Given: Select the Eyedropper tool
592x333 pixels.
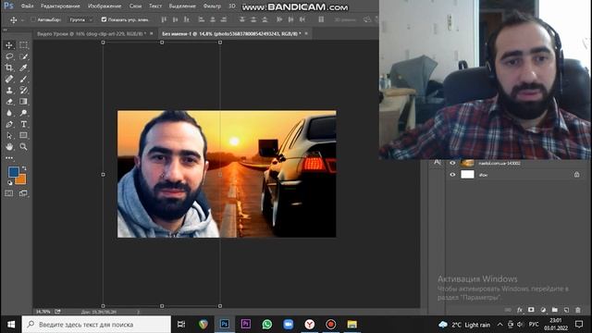Looking at the screenshot, I should coord(23,68).
